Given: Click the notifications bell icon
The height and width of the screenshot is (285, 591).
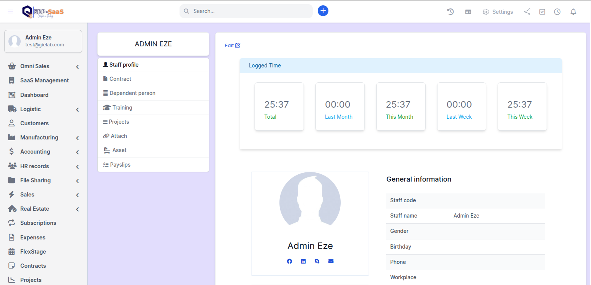Looking at the screenshot, I should tap(573, 12).
